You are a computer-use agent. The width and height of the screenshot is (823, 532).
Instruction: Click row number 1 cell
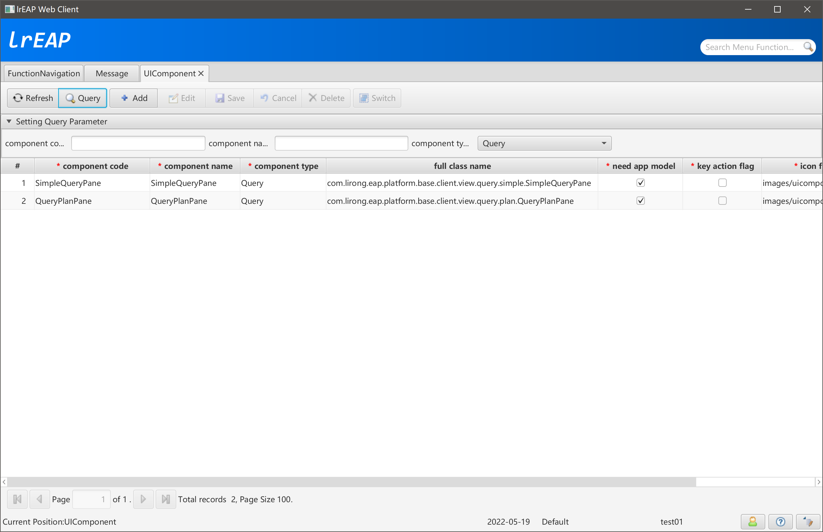click(17, 183)
